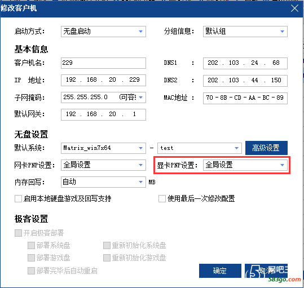Close the 修改客户机 dialog window
The image size is (304, 288).
coord(294,8)
